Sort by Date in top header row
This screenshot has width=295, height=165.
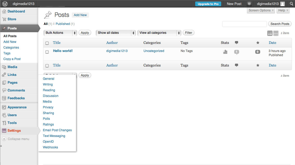tap(272, 43)
